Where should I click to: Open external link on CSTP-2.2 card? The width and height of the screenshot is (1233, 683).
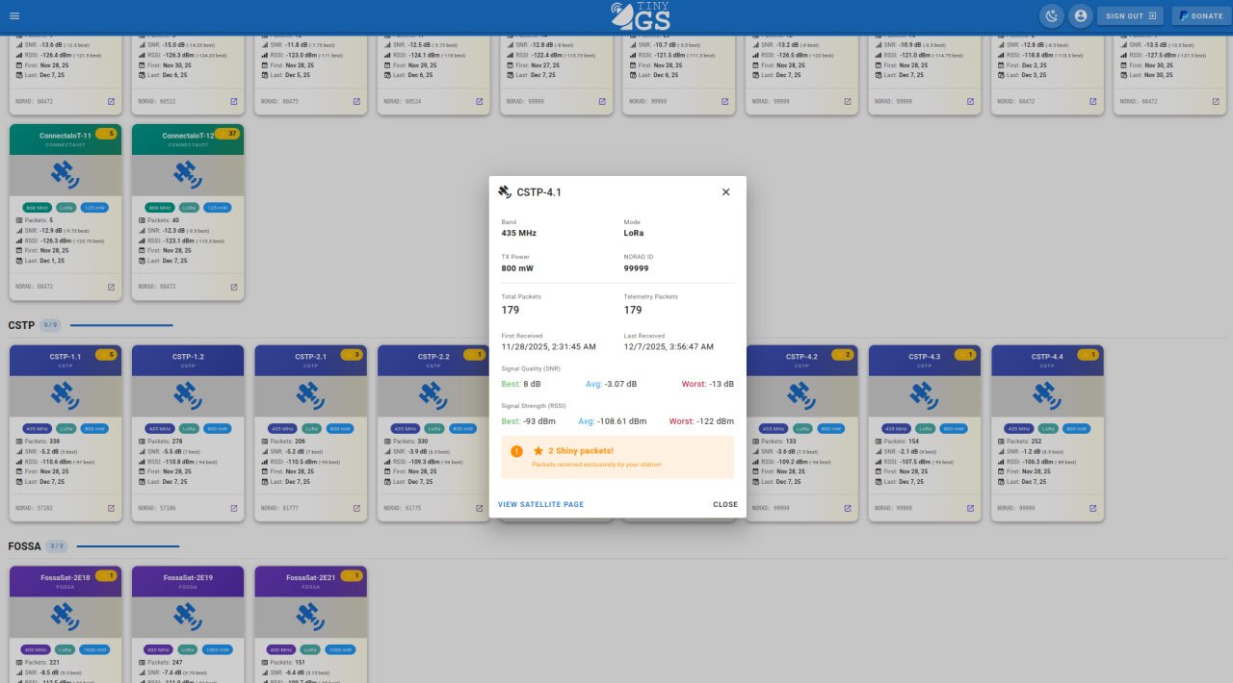coord(479,508)
